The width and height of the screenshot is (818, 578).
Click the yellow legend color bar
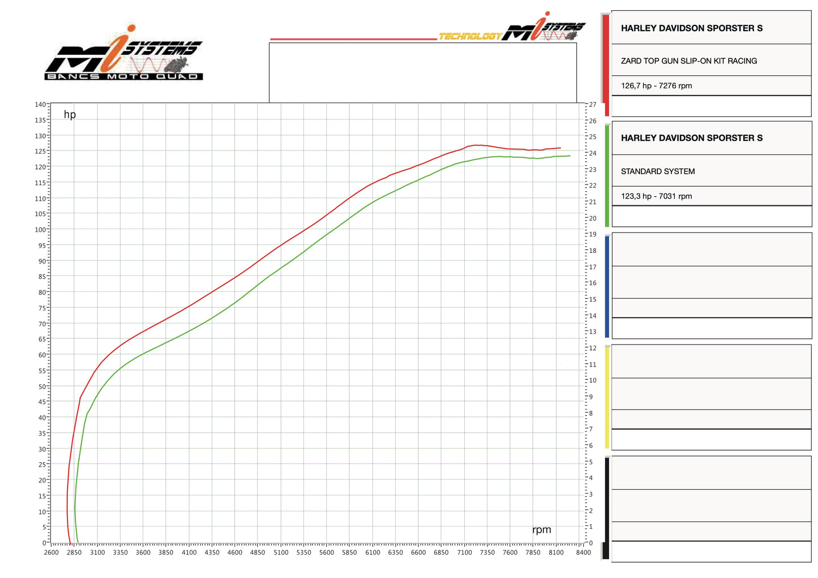tap(607, 397)
